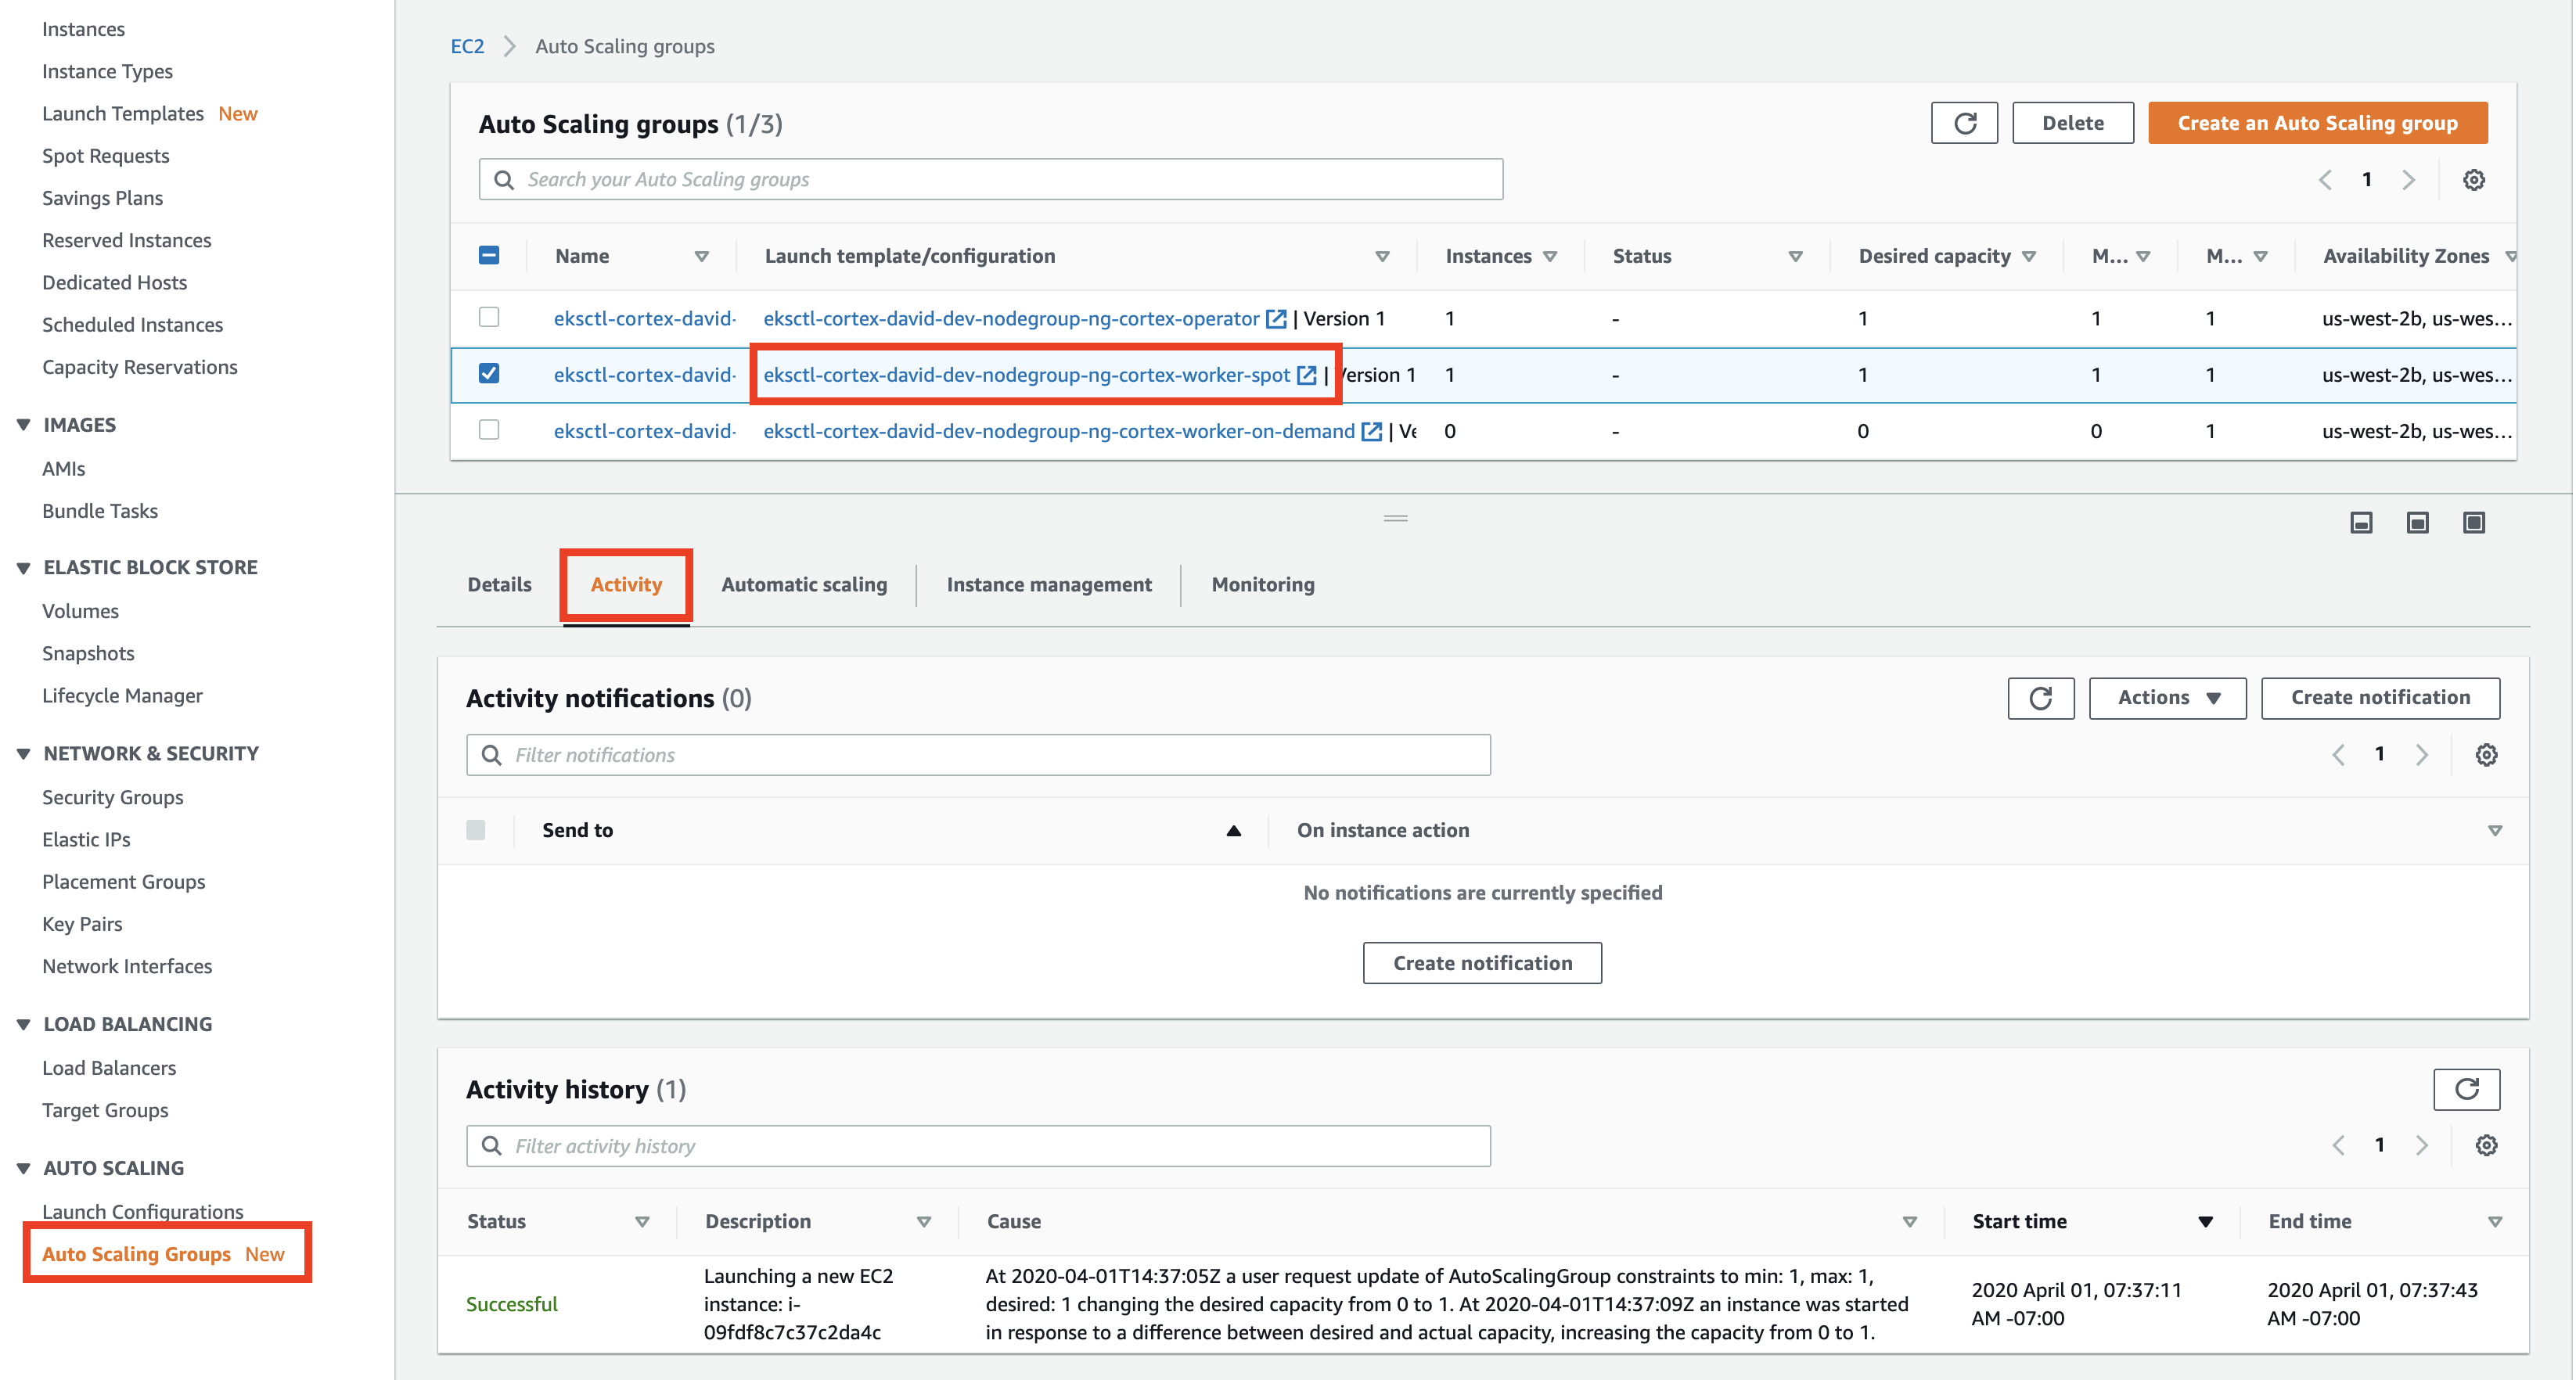Open external link icon for cortex-operator template
The width and height of the screenshot is (2576, 1380).
[1276, 319]
